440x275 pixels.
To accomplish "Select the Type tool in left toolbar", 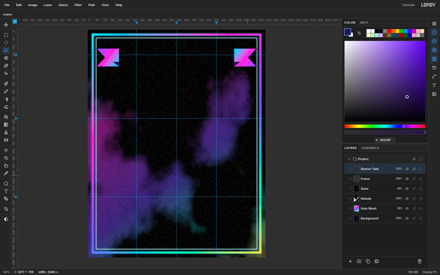I will pyautogui.click(x=6, y=191).
